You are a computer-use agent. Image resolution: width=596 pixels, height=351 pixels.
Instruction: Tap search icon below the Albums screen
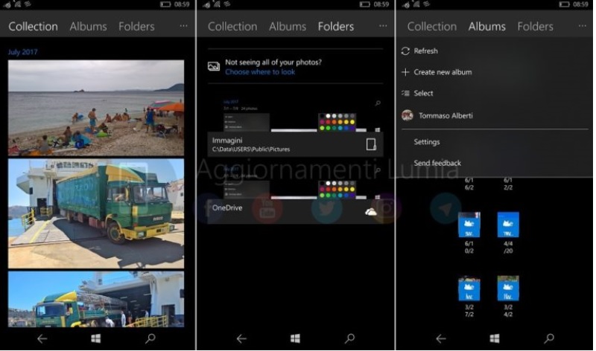tap(550, 338)
